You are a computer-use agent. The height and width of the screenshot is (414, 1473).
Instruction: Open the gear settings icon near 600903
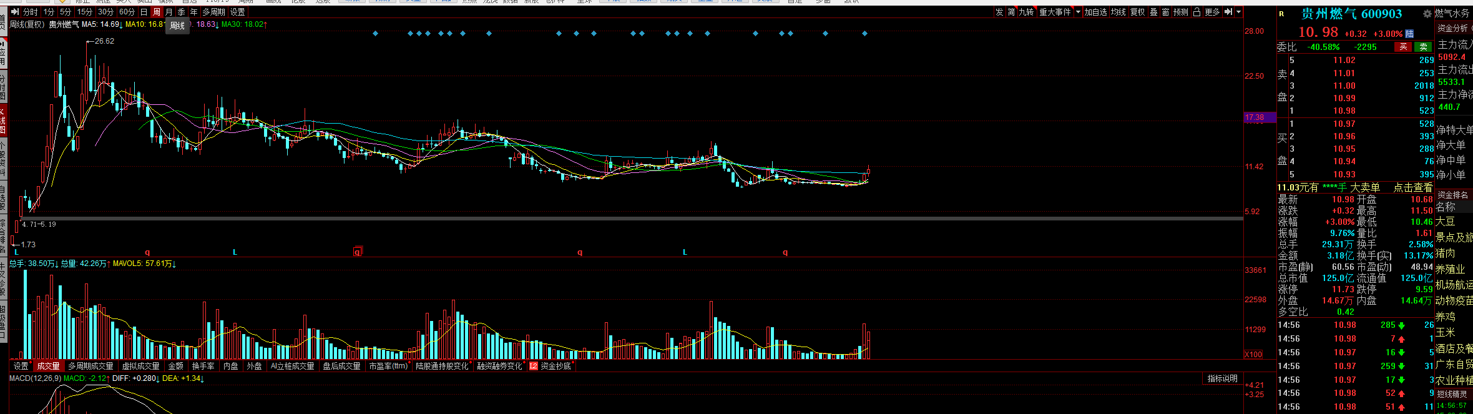coord(1427,14)
